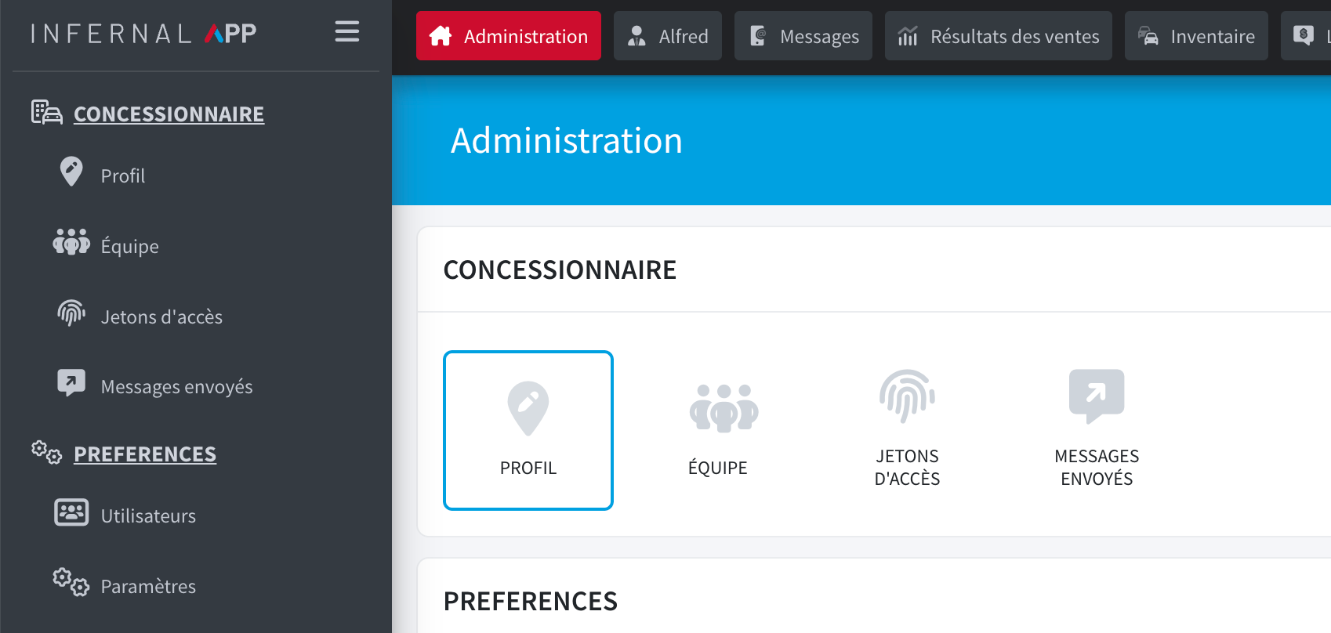The width and height of the screenshot is (1331, 633).
Task: Switch to the Alfred tab
Action: (x=668, y=36)
